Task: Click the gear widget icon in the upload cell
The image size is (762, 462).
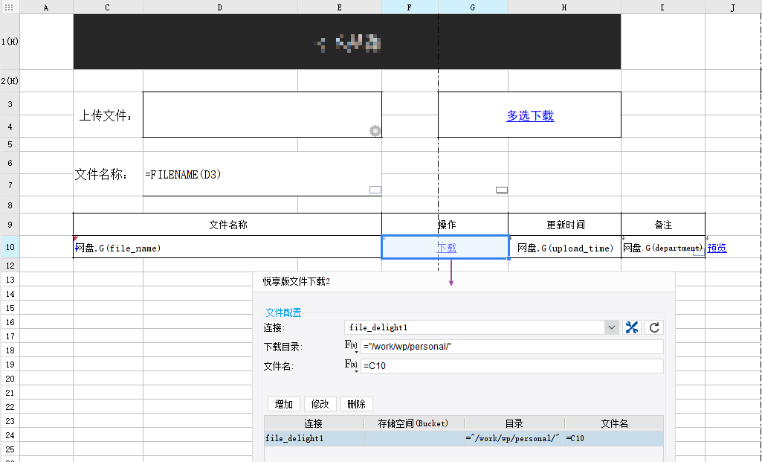Action: point(375,131)
